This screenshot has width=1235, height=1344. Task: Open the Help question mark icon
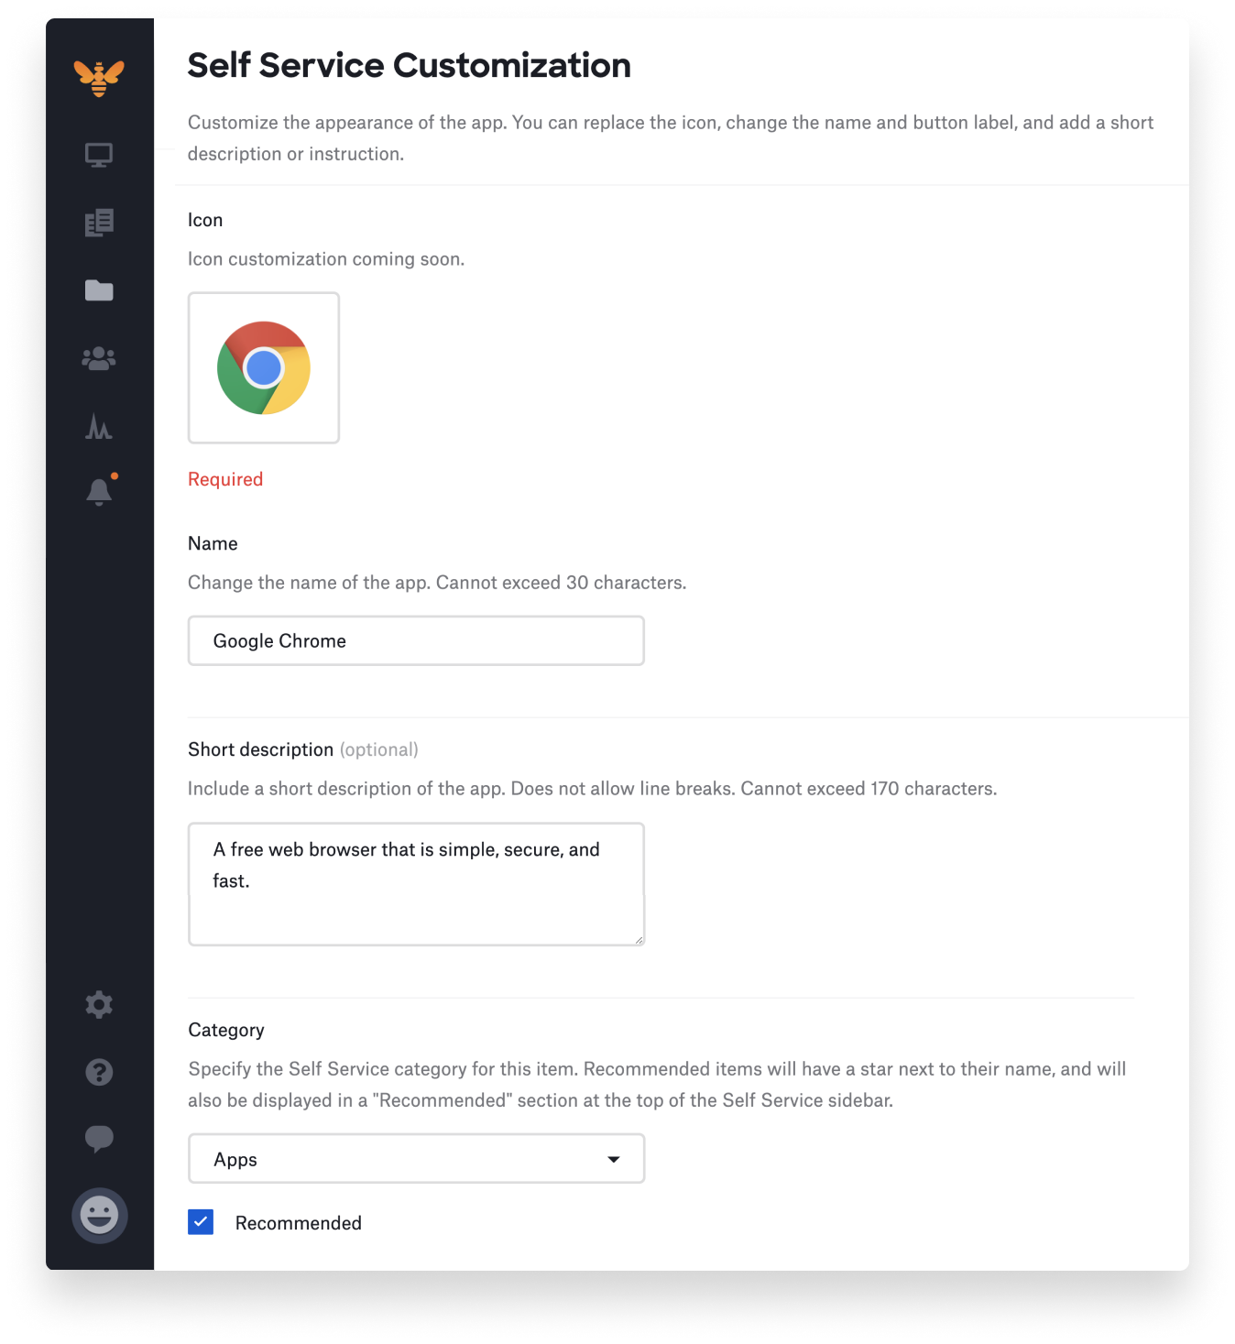pyautogui.click(x=99, y=1072)
